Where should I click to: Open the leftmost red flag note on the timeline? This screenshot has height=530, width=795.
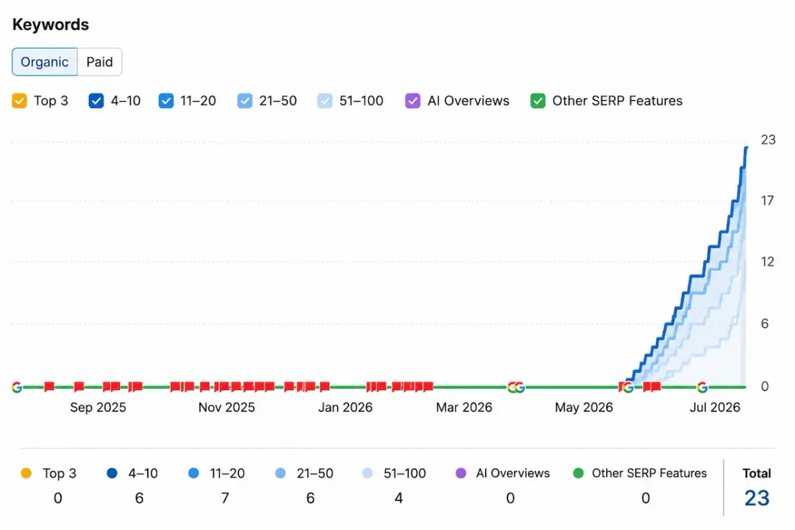click(x=49, y=387)
